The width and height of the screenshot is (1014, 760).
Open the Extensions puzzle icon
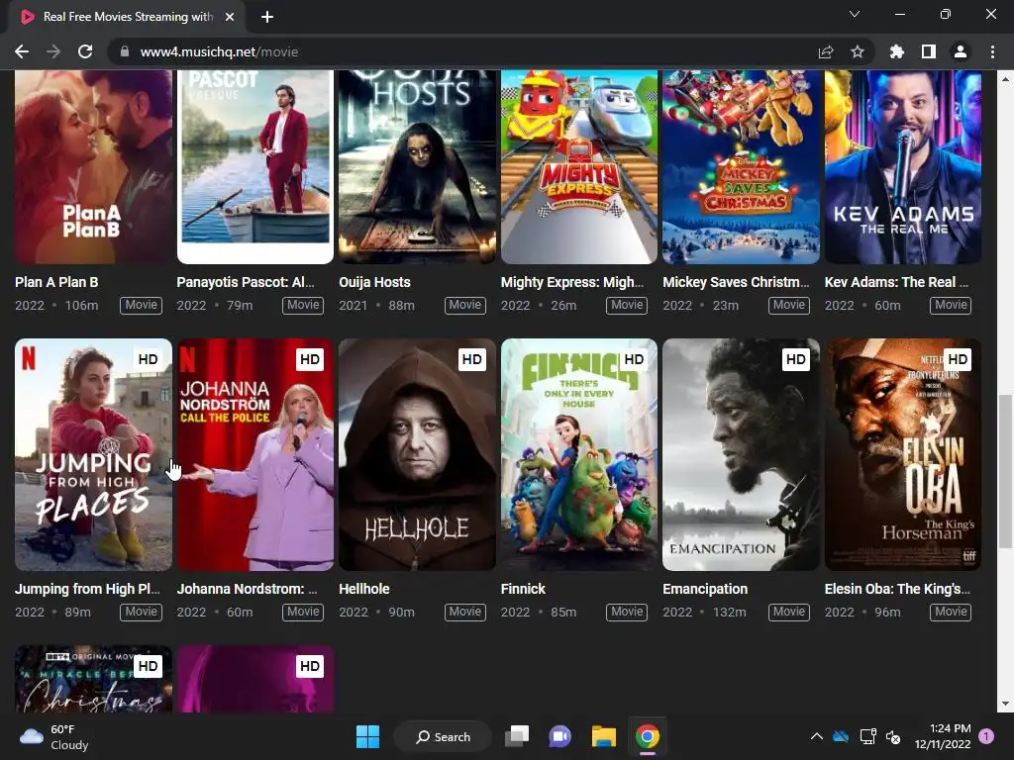tap(897, 51)
